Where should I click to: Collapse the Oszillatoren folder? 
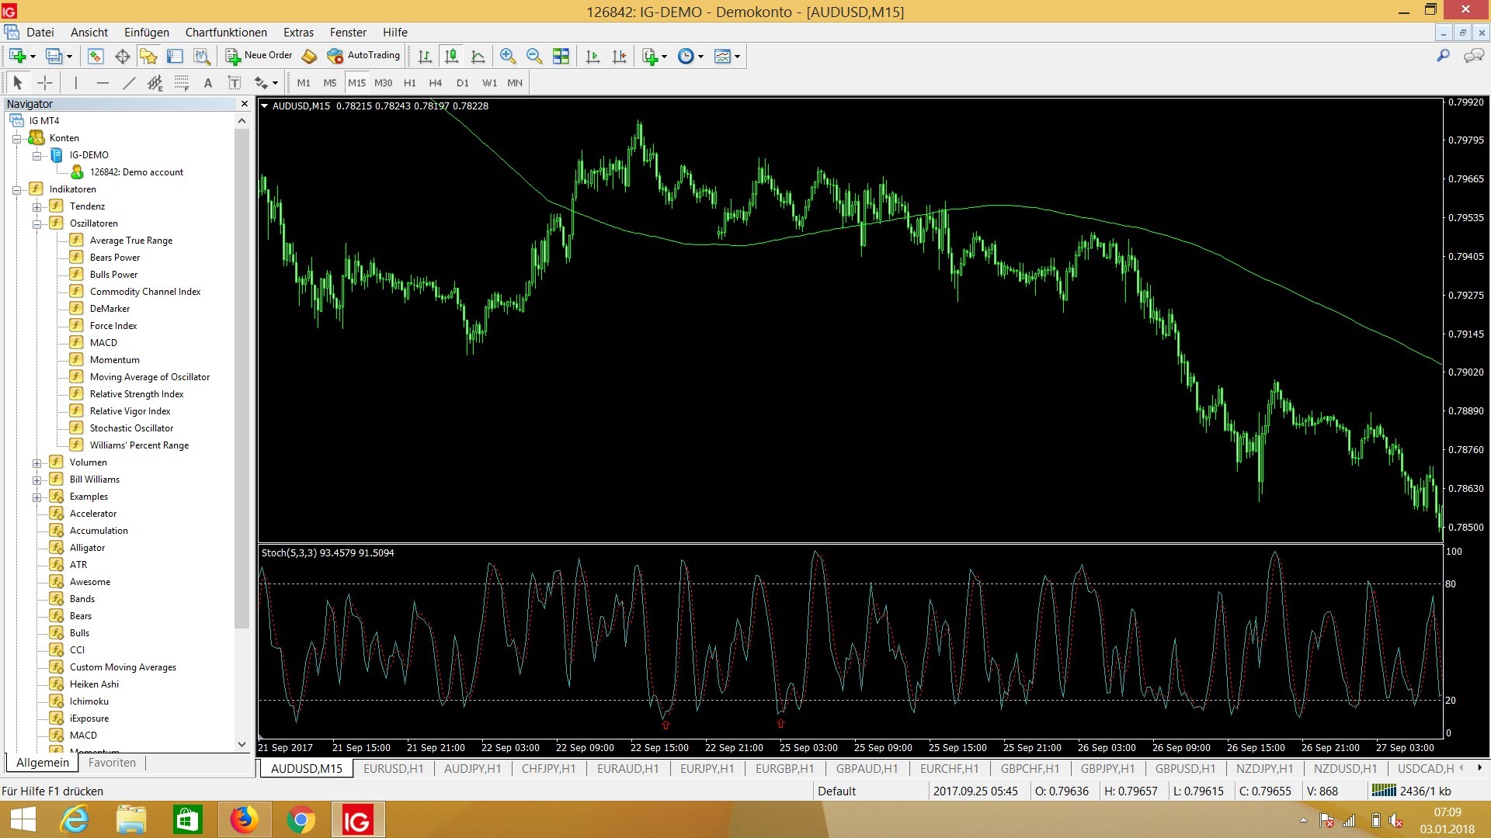click(36, 223)
